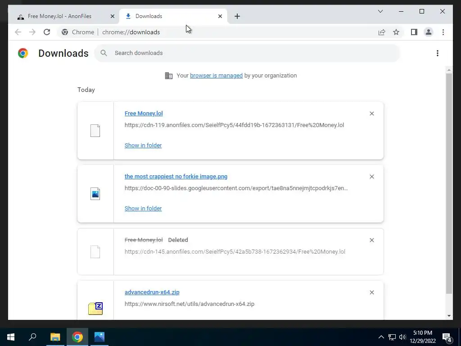Click the cdn-119 anonfiles source URL
461x346 pixels.
234,125
